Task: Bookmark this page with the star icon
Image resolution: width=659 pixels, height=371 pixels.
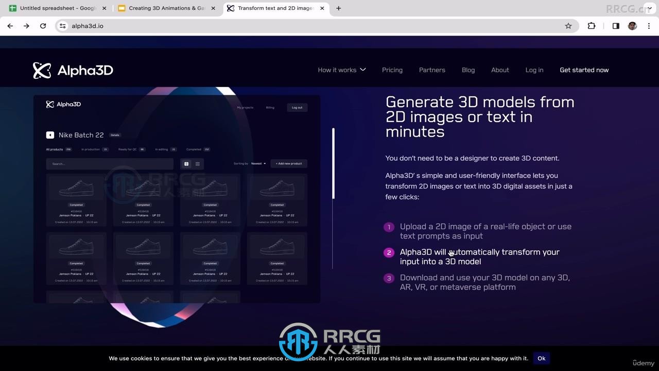Action: (x=568, y=26)
